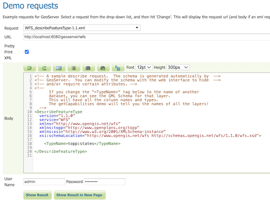Image resolution: width=270 pixels, height=202 pixels.
Task: Click the Show Result button
Action: coord(38,195)
